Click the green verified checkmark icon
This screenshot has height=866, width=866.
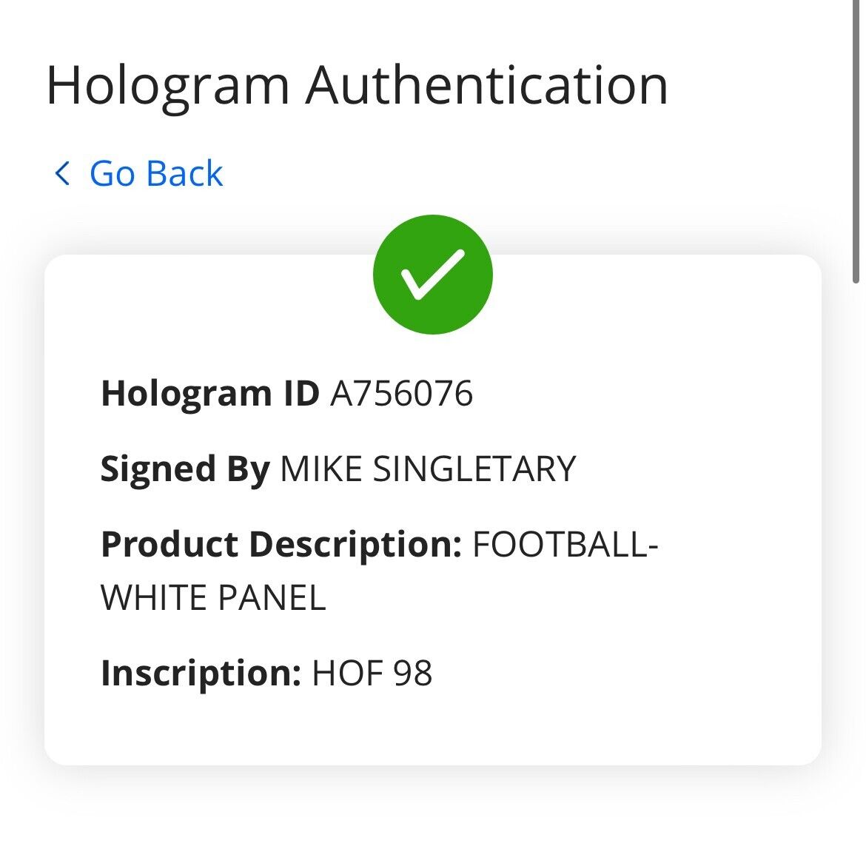433,275
